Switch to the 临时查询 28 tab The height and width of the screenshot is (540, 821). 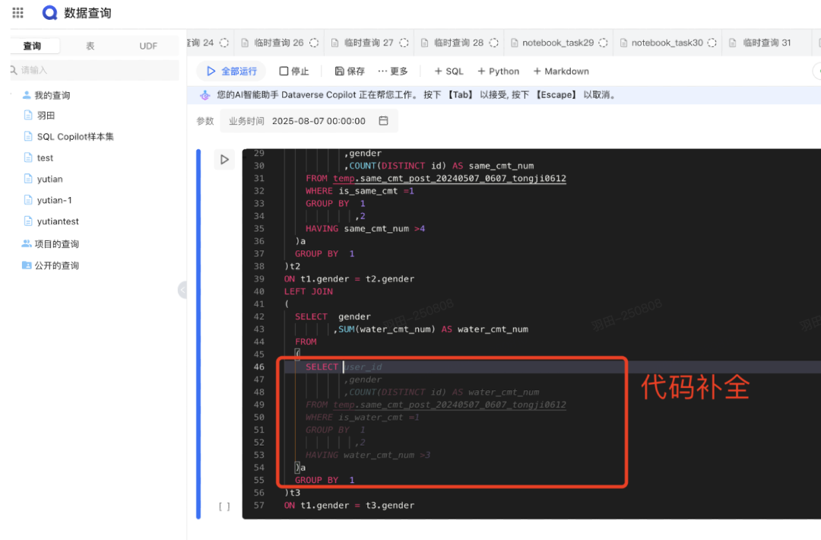tap(458, 43)
